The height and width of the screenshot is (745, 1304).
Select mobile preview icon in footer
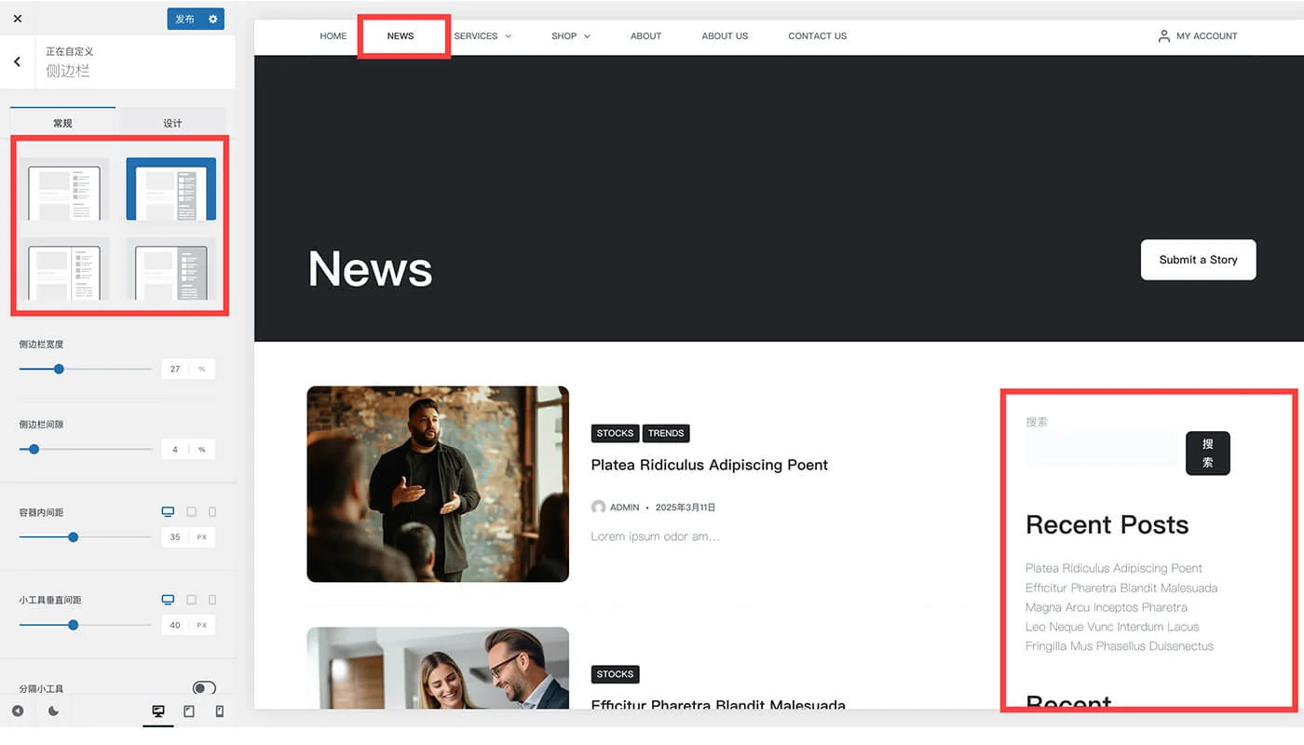pyautogui.click(x=220, y=711)
